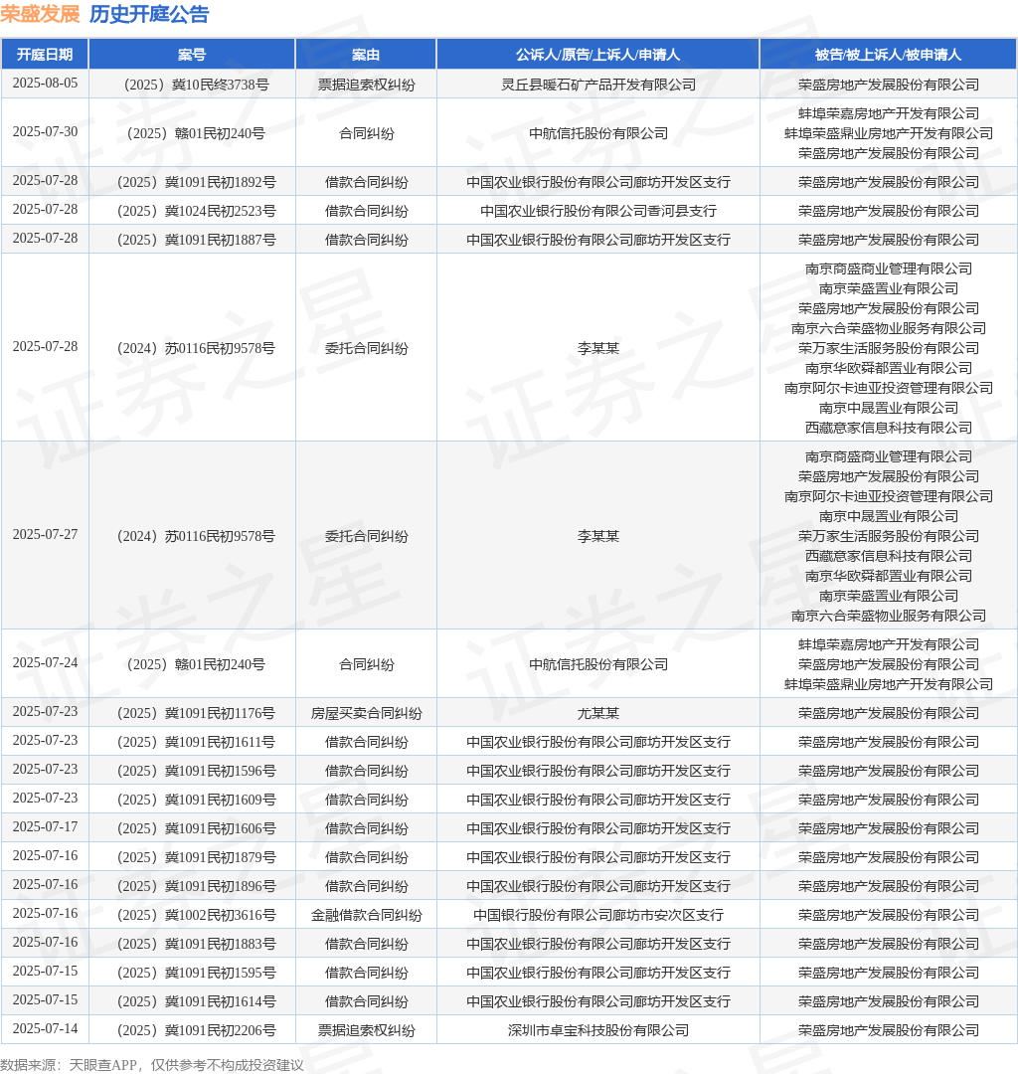Screen dimensions: 1018x1074
Task: Click 蚌埠荣嘉房地产开发有限公司 in the 2025-07-30 row
Action: 889,113
